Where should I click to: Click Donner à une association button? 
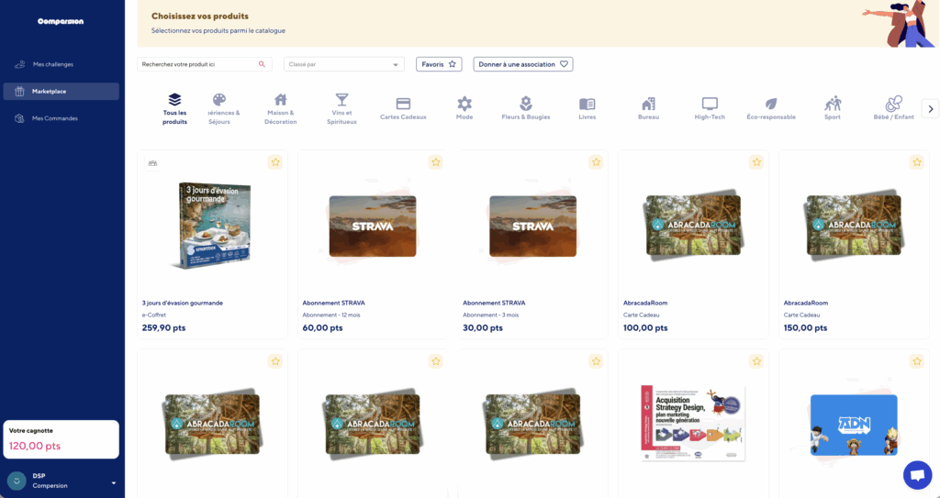click(x=523, y=64)
